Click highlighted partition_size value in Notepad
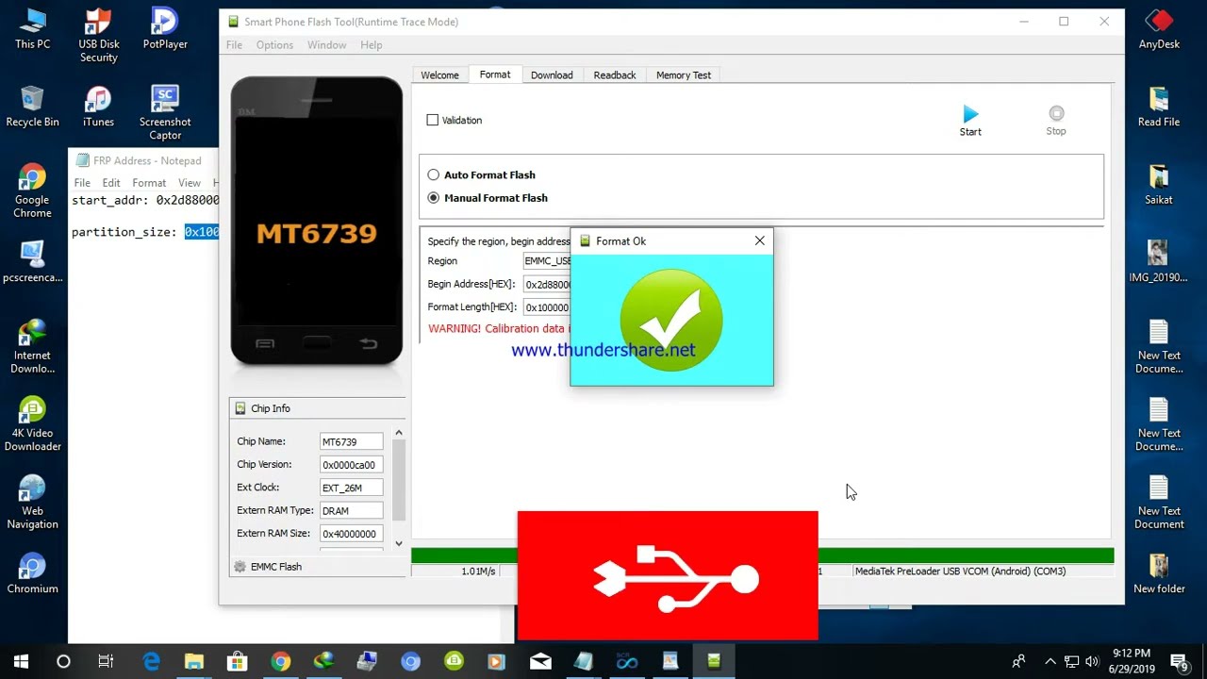Screen dimensions: 1207x679 pyautogui.click(x=202, y=232)
